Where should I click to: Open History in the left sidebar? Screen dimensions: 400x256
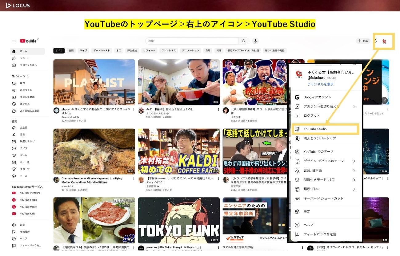click(x=22, y=83)
